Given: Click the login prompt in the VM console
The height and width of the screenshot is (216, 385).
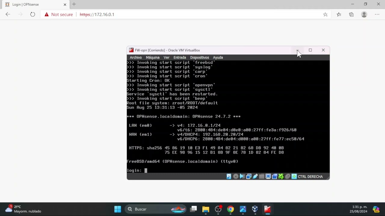Looking at the screenshot, I should pyautogui.click(x=137, y=170).
